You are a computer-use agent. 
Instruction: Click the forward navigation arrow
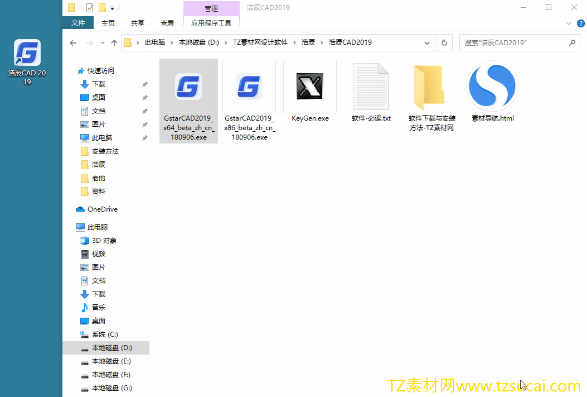(90, 43)
